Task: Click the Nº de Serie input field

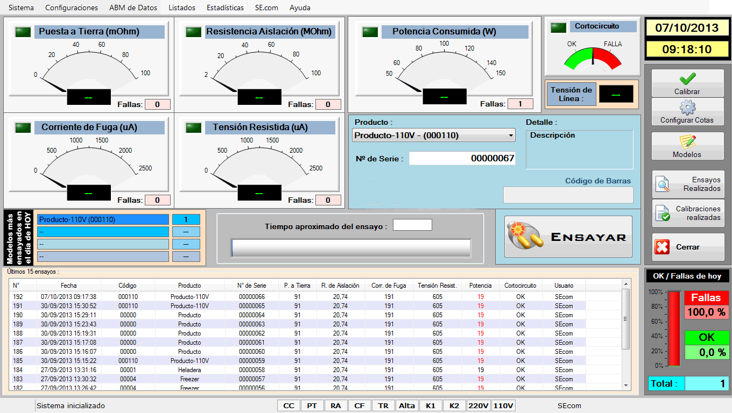Action: pos(462,158)
